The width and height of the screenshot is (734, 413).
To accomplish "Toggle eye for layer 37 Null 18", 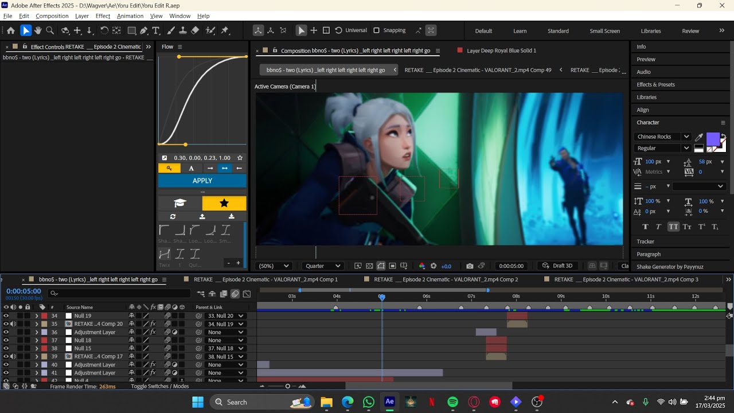I will tap(6, 340).
